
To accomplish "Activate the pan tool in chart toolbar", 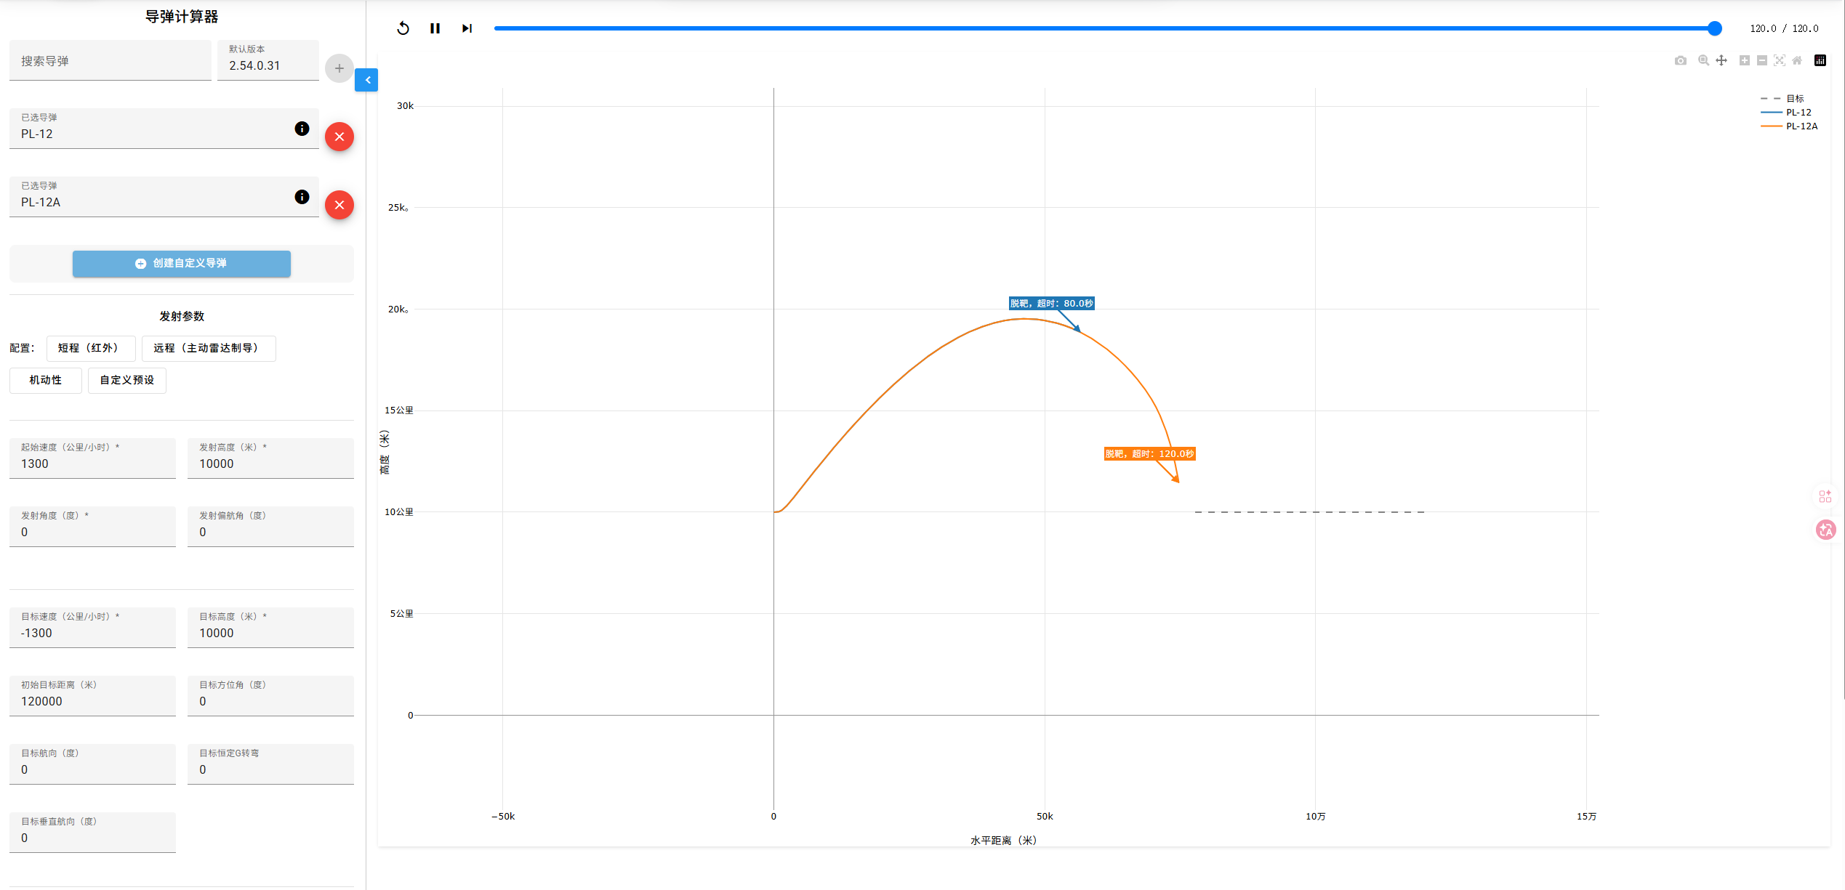I will (x=1721, y=60).
